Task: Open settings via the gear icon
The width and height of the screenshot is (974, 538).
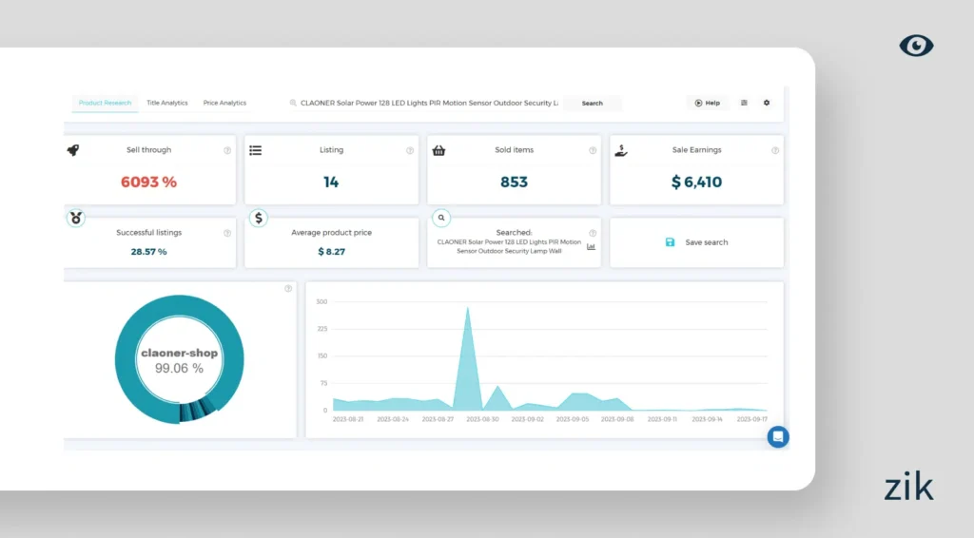Action: 767,103
